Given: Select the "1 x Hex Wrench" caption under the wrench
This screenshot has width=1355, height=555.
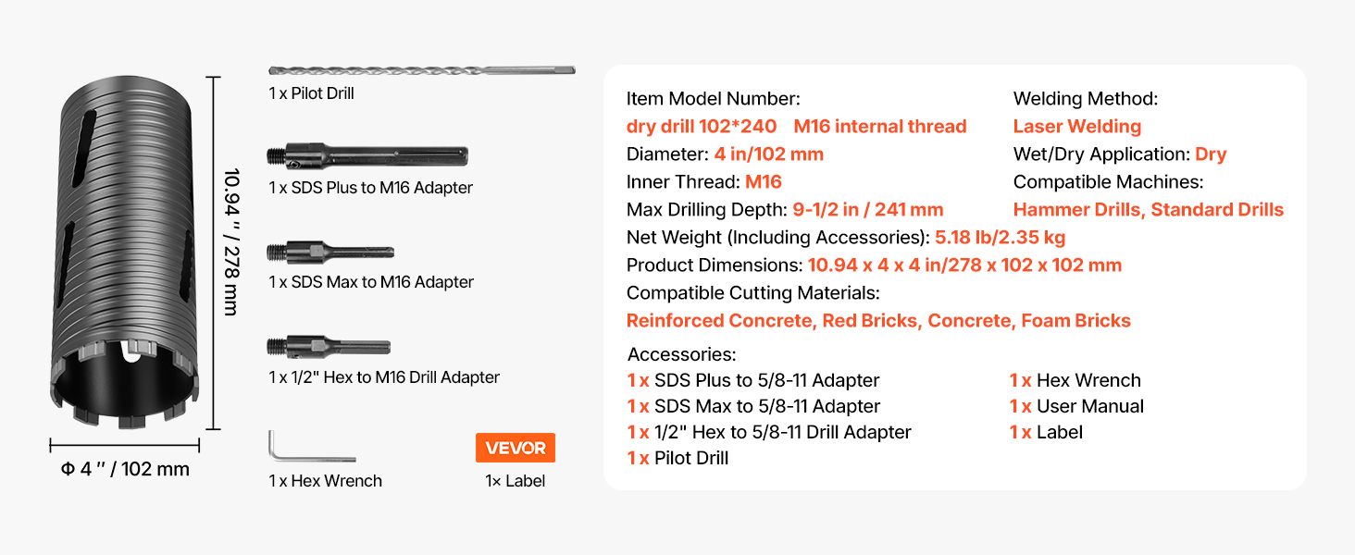Looking at the screenshot, I should (325, 481).
